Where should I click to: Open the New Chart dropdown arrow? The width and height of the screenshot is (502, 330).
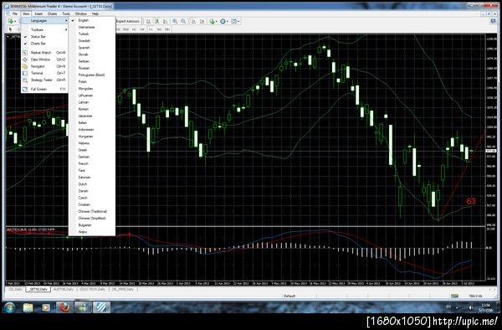coord(15,21)
